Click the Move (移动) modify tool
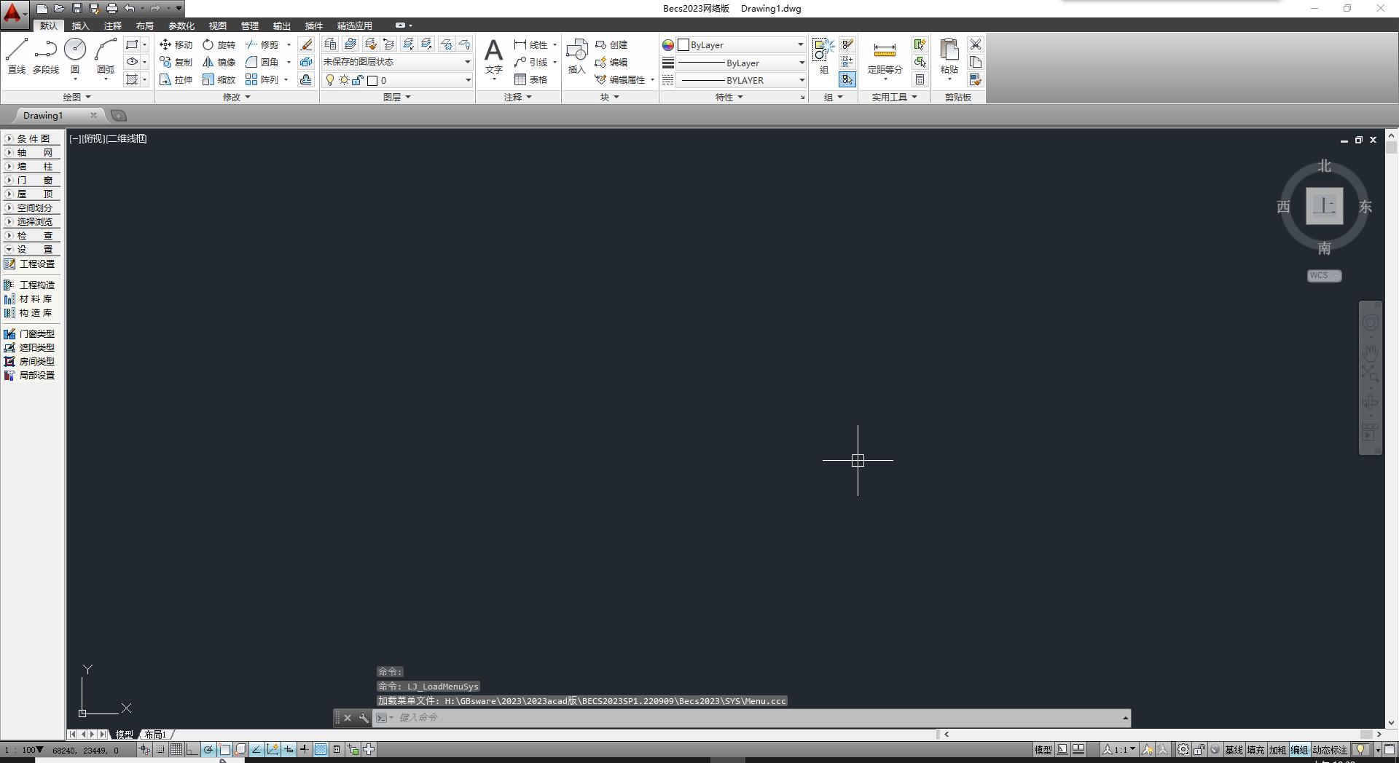This screenshot has width=1399, height=763. pyautogui.click(x=176, y=44)
